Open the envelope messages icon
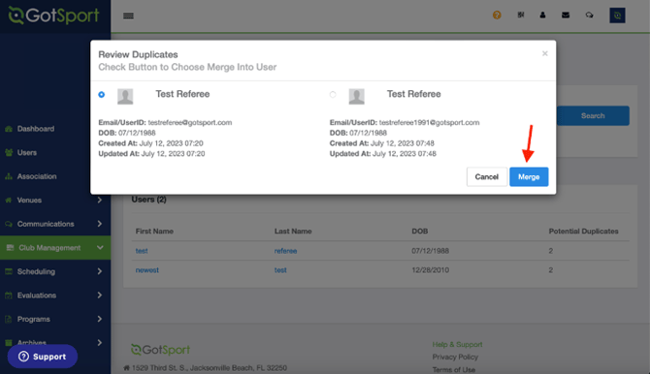 [566, 16]
